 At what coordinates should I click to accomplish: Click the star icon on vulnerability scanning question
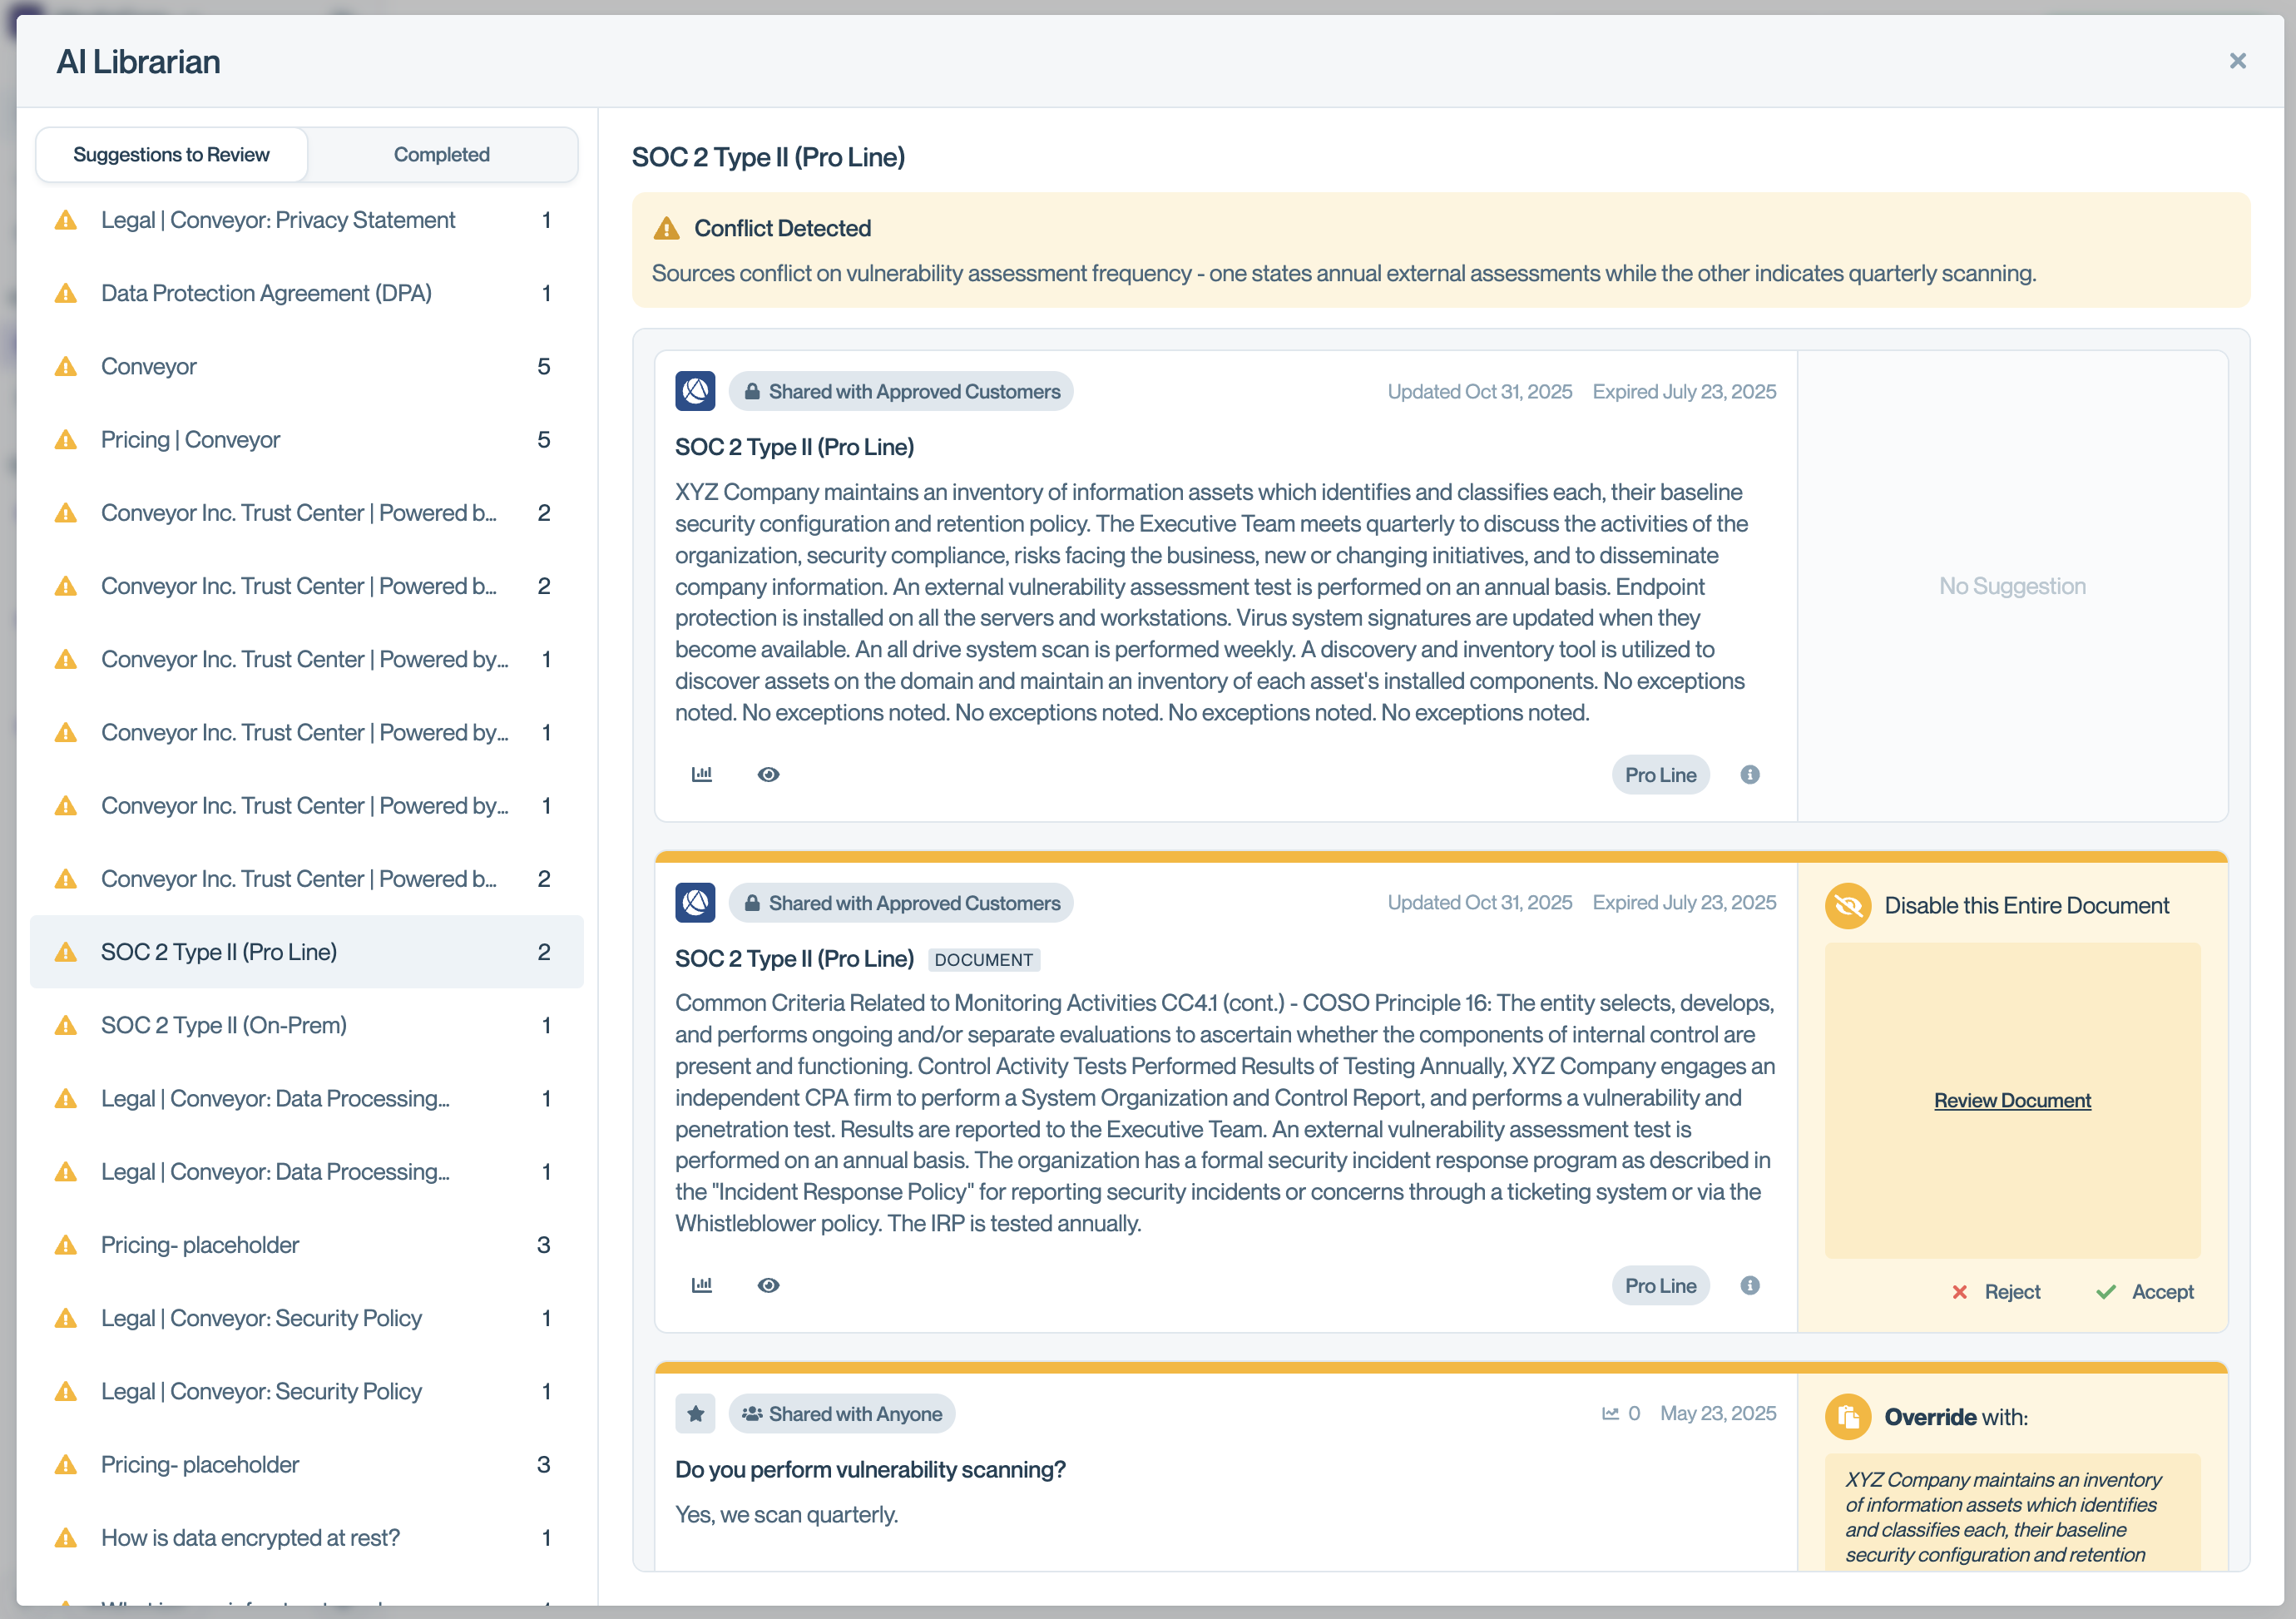(695, 1413)
